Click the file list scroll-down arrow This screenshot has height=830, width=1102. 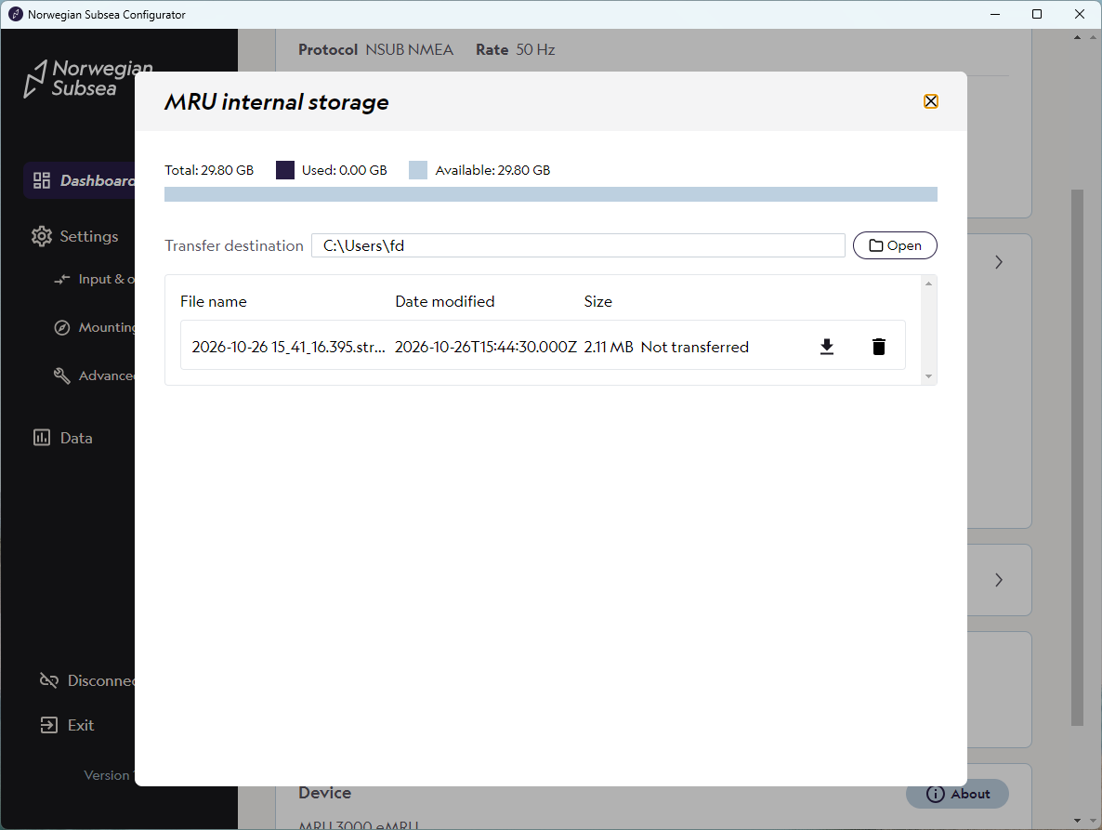928,376
